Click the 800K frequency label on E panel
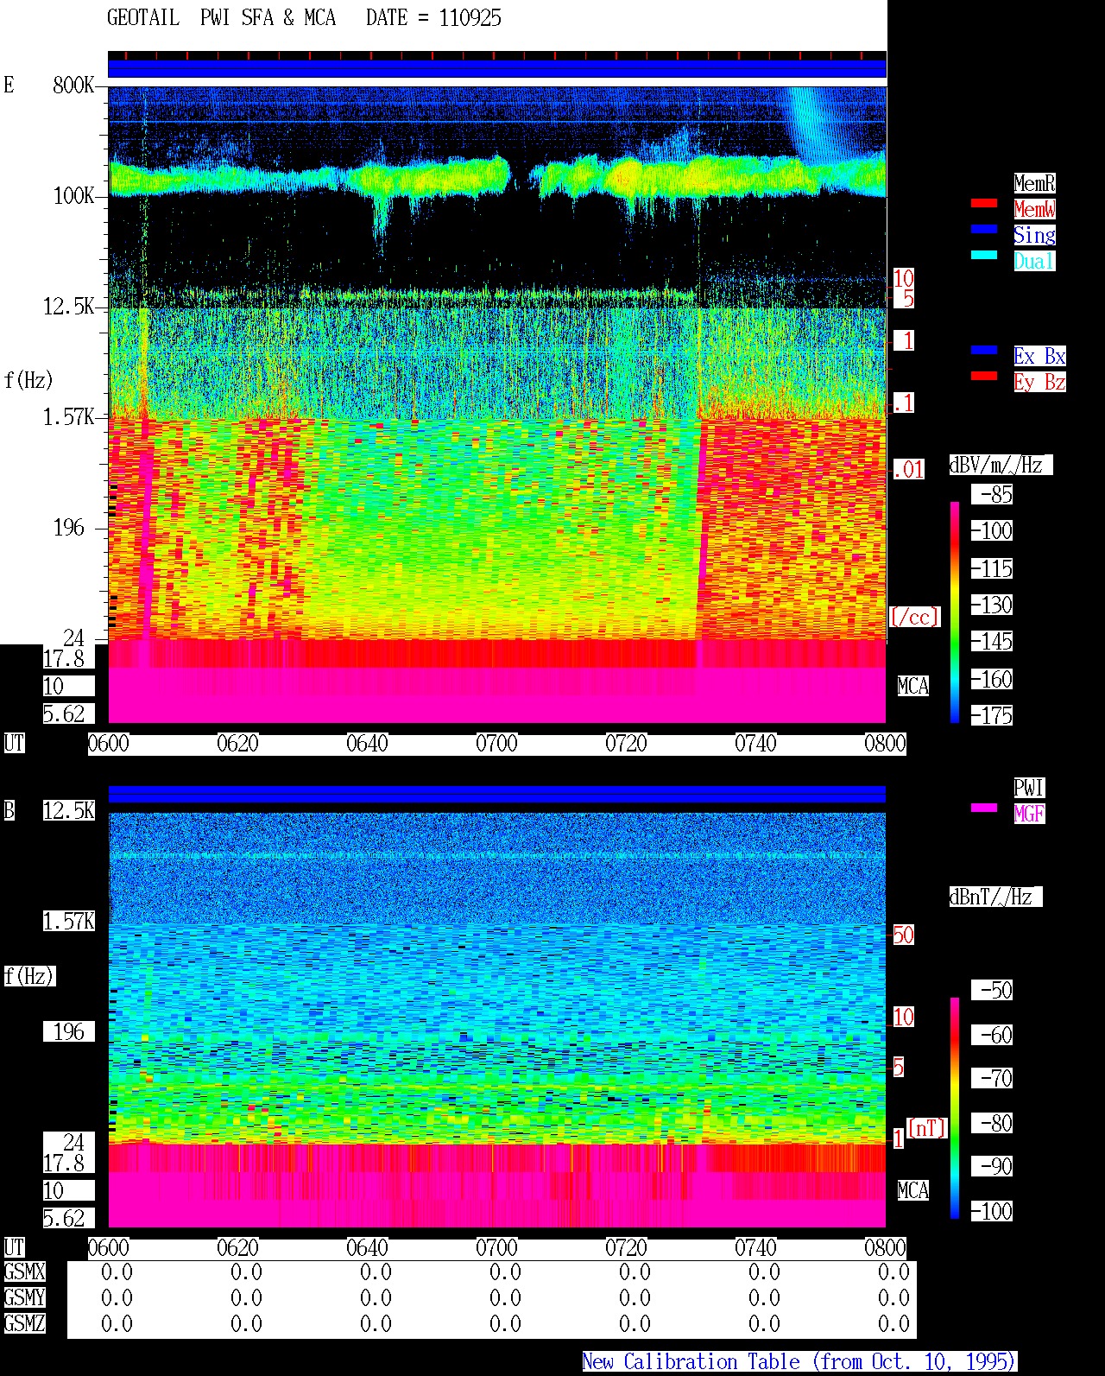 tap(73, 85)
